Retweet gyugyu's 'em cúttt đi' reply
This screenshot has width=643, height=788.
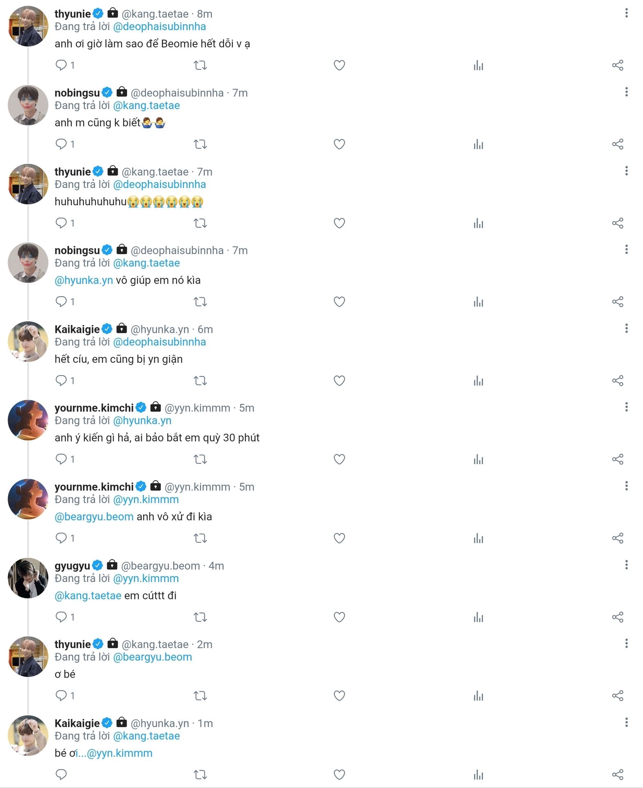tap(200, 617)
